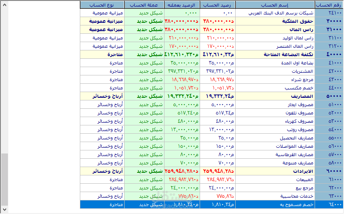Click account number ٦٤٠٠٠
The width and height of the screenshot is (344, 214).
[x=329, y=205]
